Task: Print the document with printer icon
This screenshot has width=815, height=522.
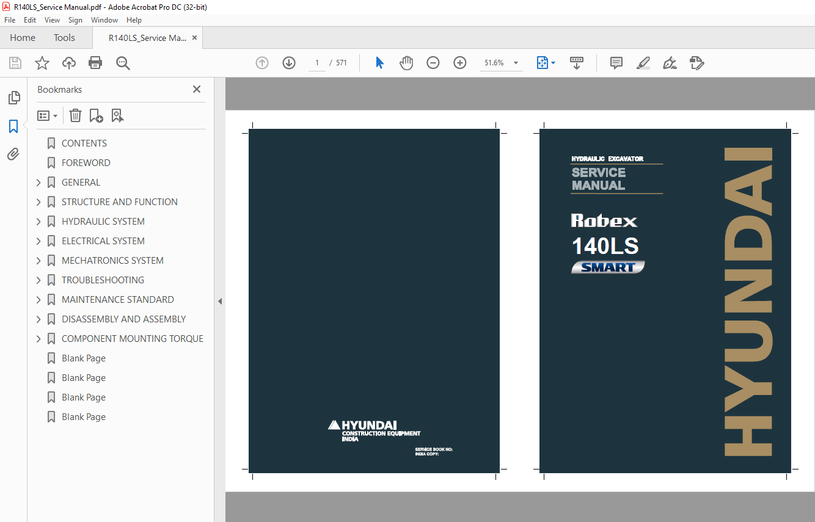Action: click(95, 63)
